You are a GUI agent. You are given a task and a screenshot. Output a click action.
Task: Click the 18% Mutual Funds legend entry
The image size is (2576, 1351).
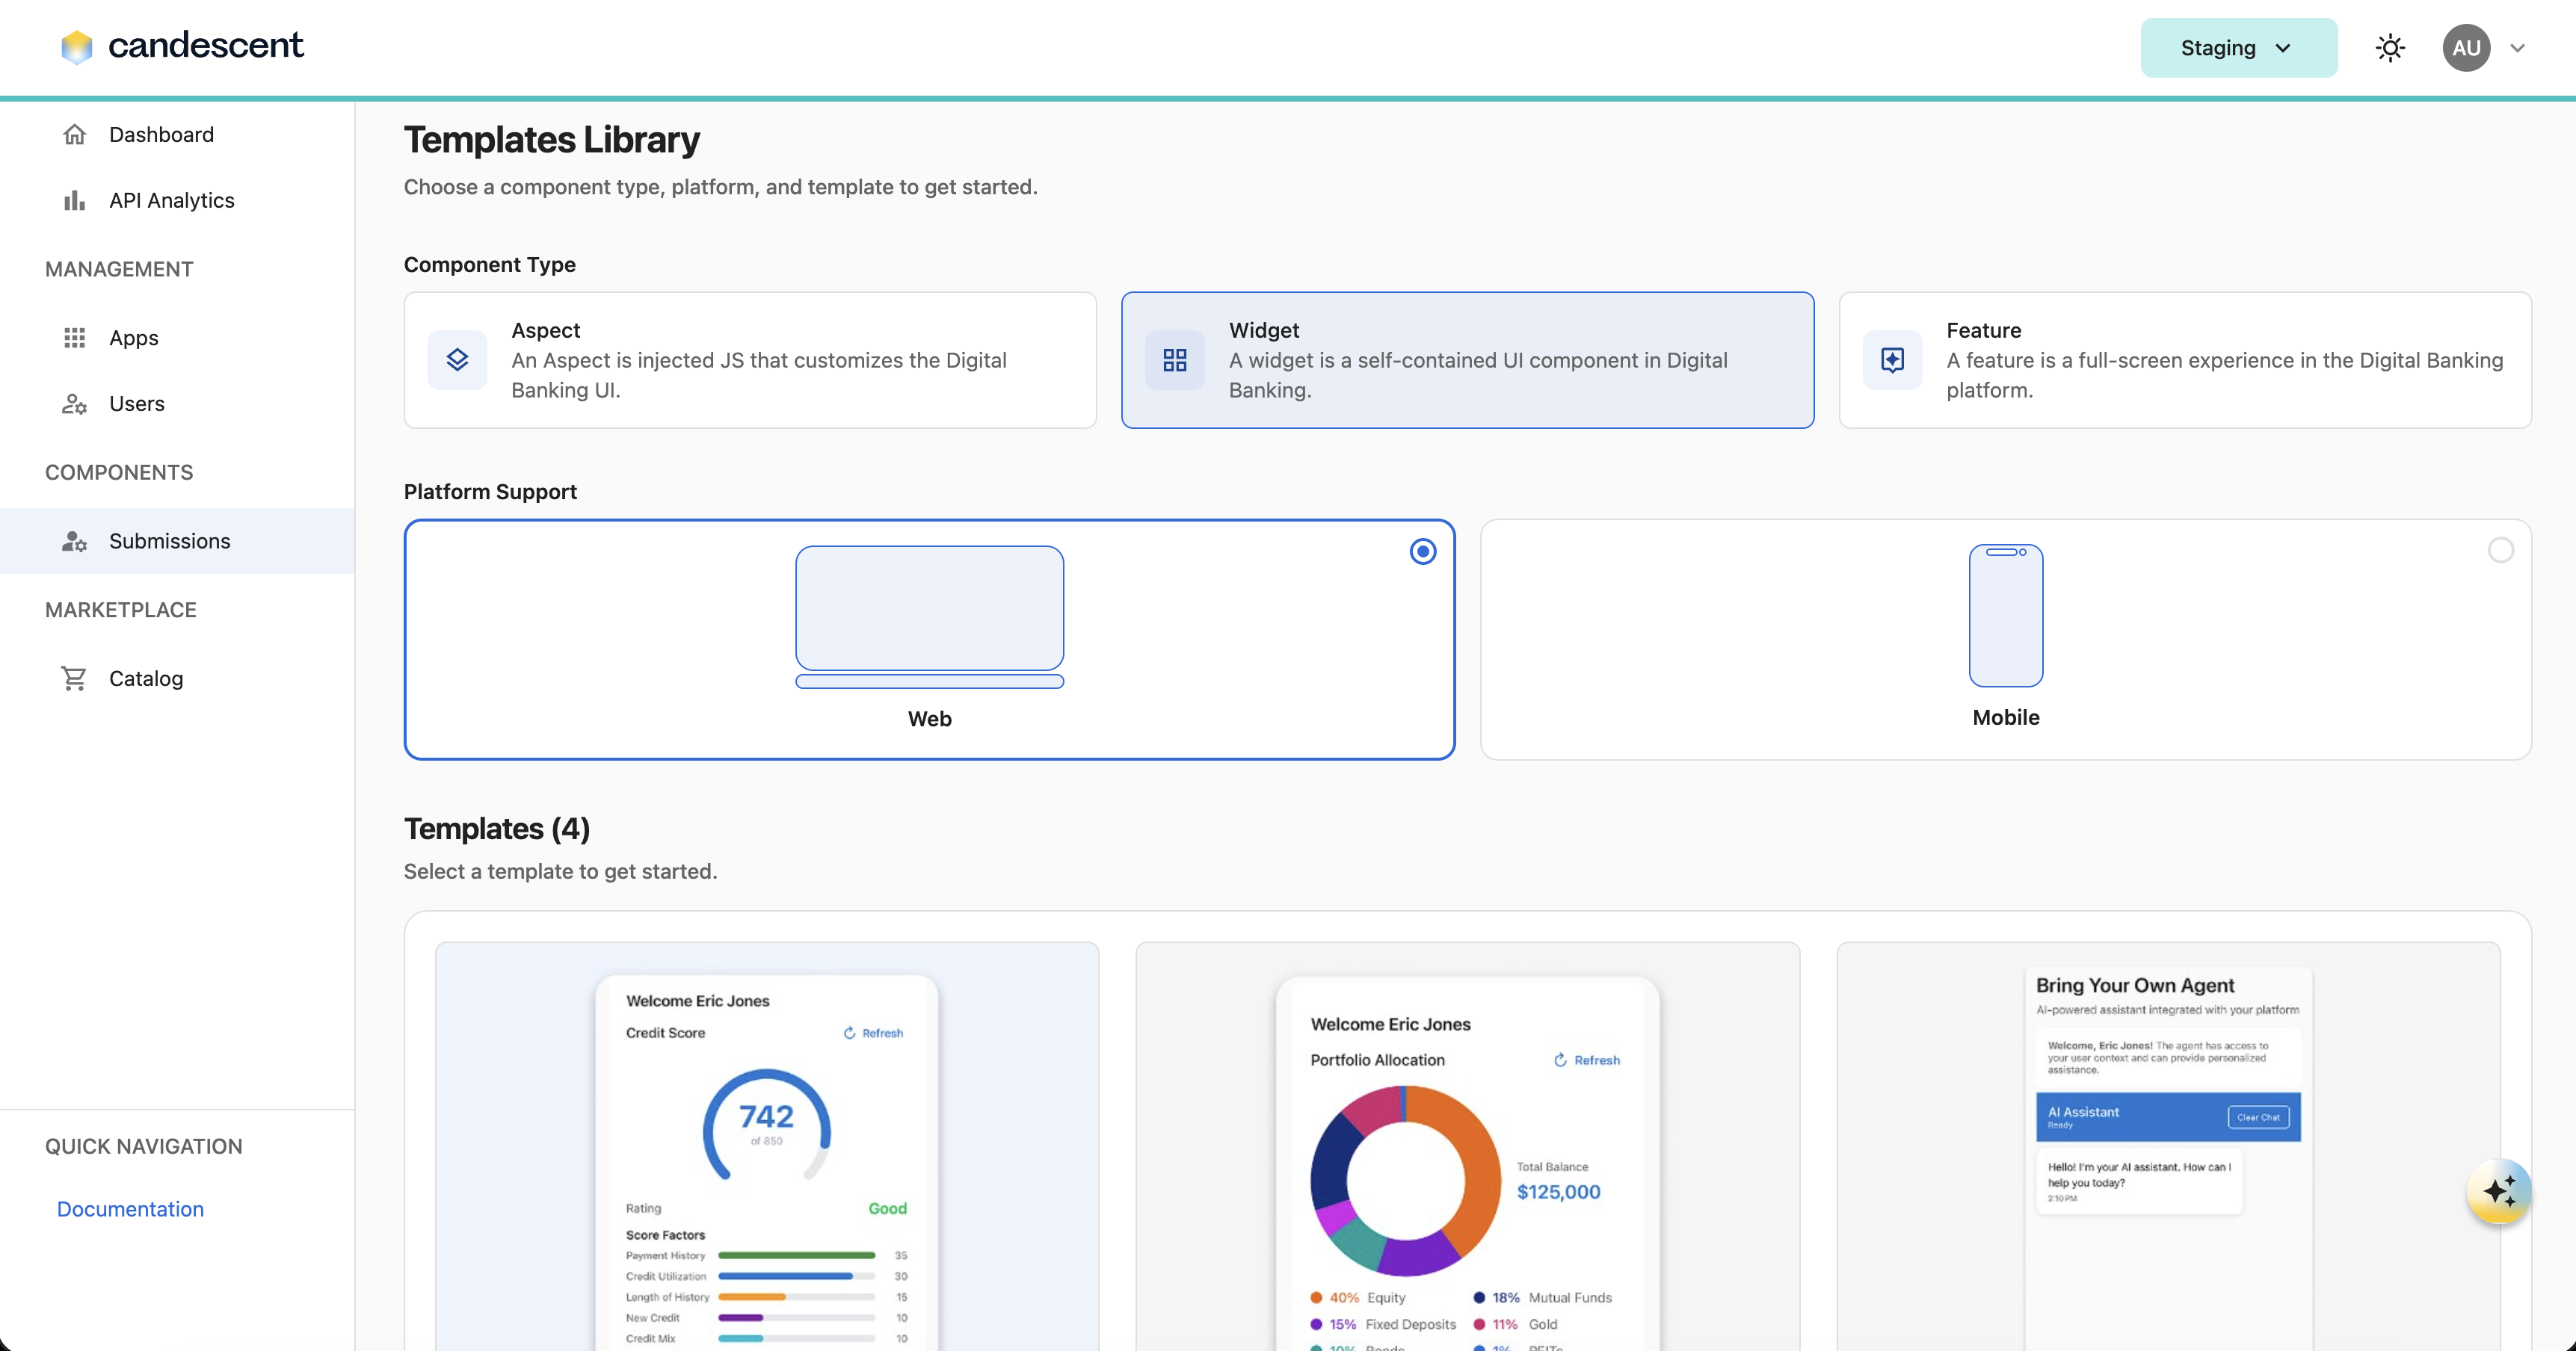1542,1297
